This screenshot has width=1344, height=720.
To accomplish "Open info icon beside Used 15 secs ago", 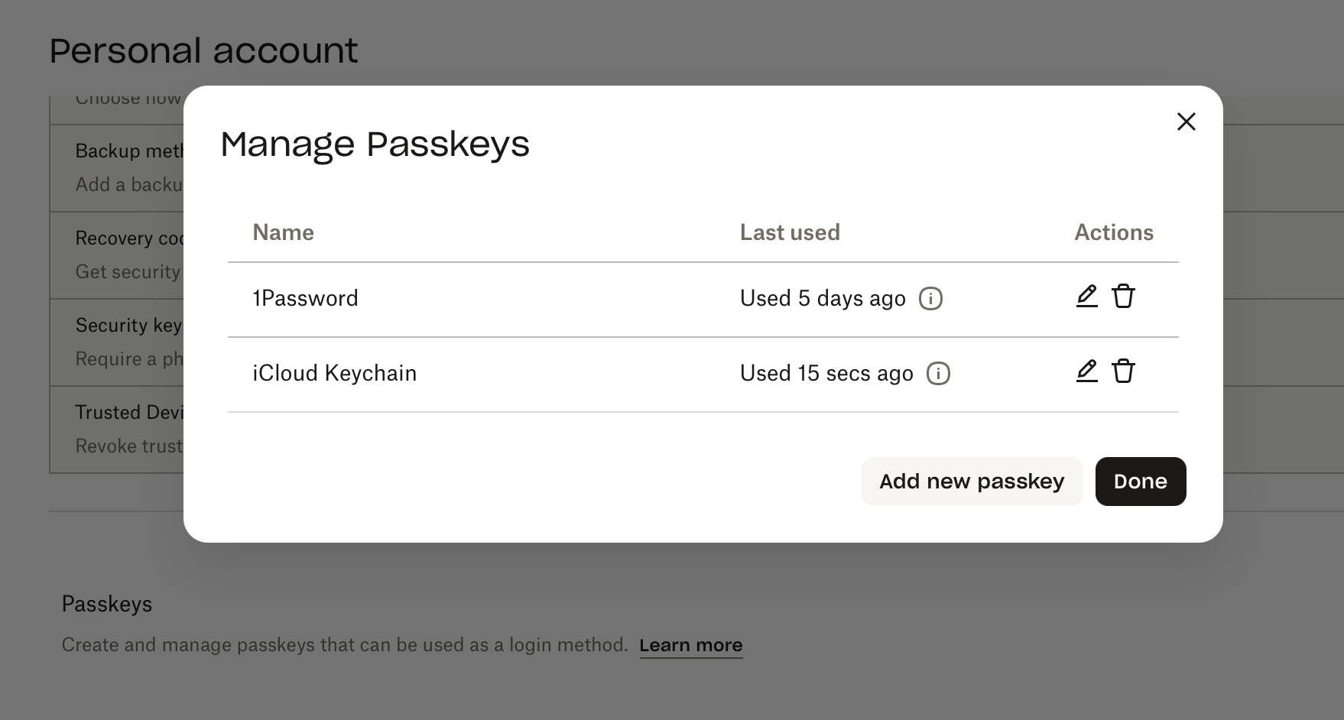I will point(938,373).
